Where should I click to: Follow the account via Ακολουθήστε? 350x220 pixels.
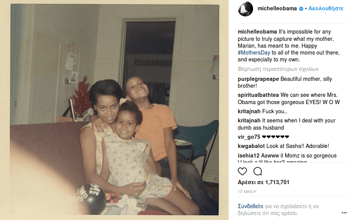click(x=326, y=8)
